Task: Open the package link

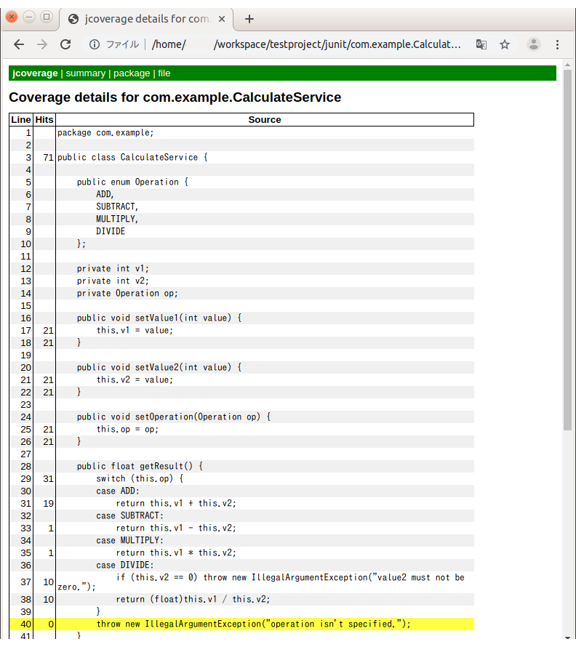Action: [132, 73]
